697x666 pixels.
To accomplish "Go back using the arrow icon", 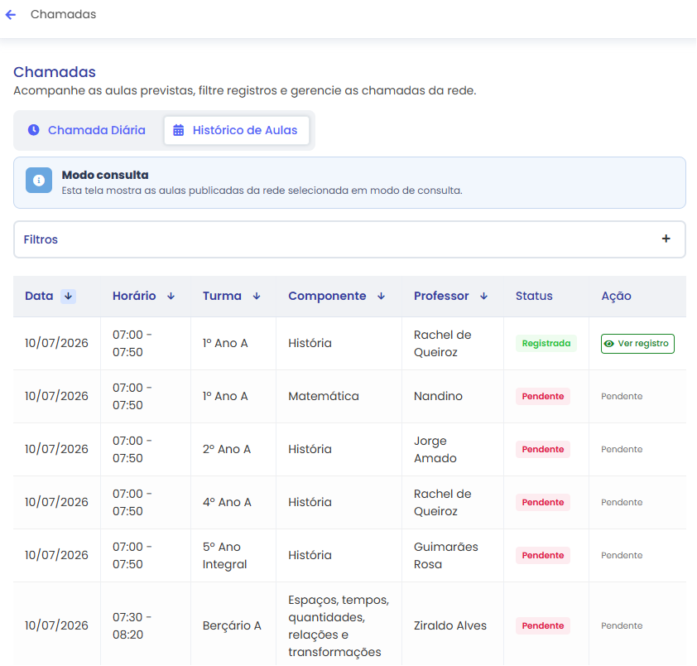I will pyautogui.click(x=11, y=15).
